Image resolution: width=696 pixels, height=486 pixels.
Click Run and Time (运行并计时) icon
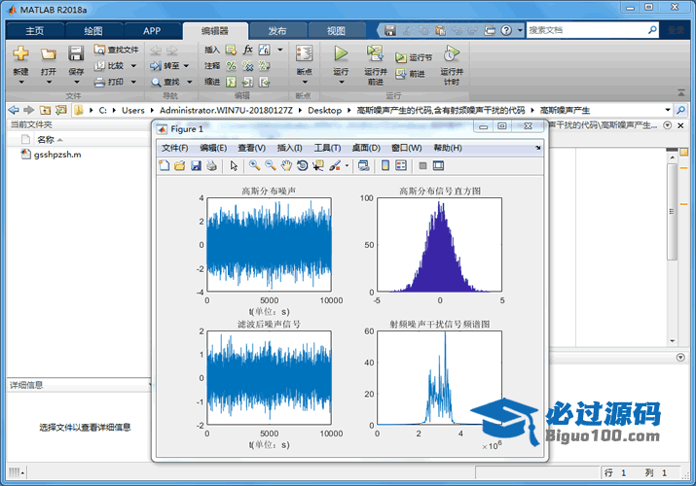(x=452, y=53)
